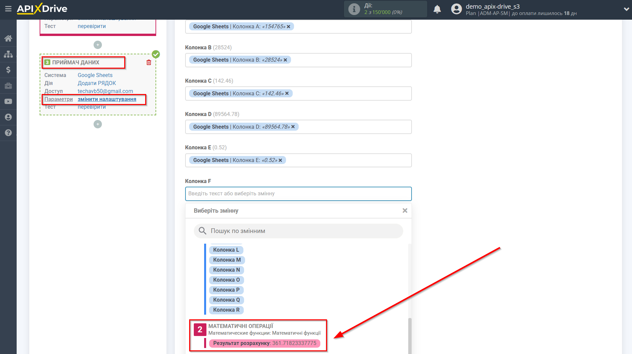Viewport: 632px width, 354px height.
Task: Open the hamburger menu
Action: tap(8, 9)
